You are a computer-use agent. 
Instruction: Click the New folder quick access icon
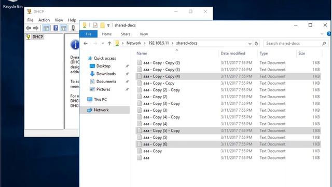(x=102, y=25)
